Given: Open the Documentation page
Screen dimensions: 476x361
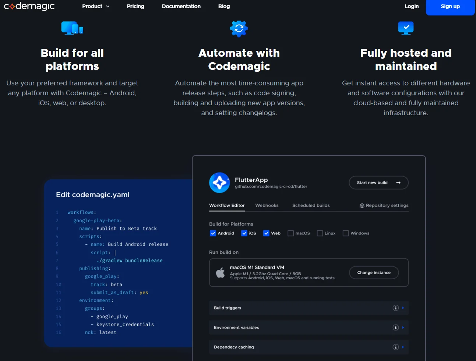Looking at the screenshot, I should point(181,6).
